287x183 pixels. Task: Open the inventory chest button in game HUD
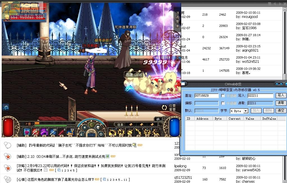point(98,127)
